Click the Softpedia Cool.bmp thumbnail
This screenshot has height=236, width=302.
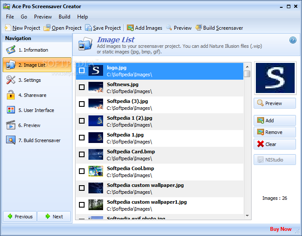[96, 171]
